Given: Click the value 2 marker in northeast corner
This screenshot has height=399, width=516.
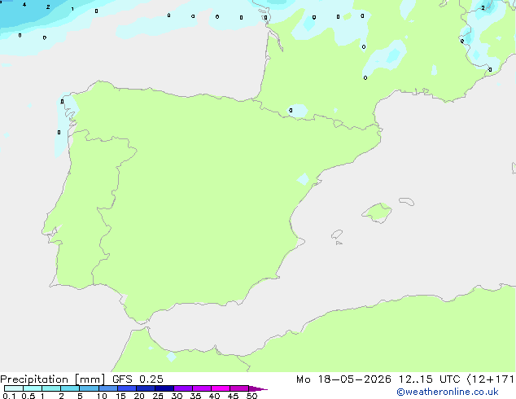Looking at the screenshot, I should [483, 7].
